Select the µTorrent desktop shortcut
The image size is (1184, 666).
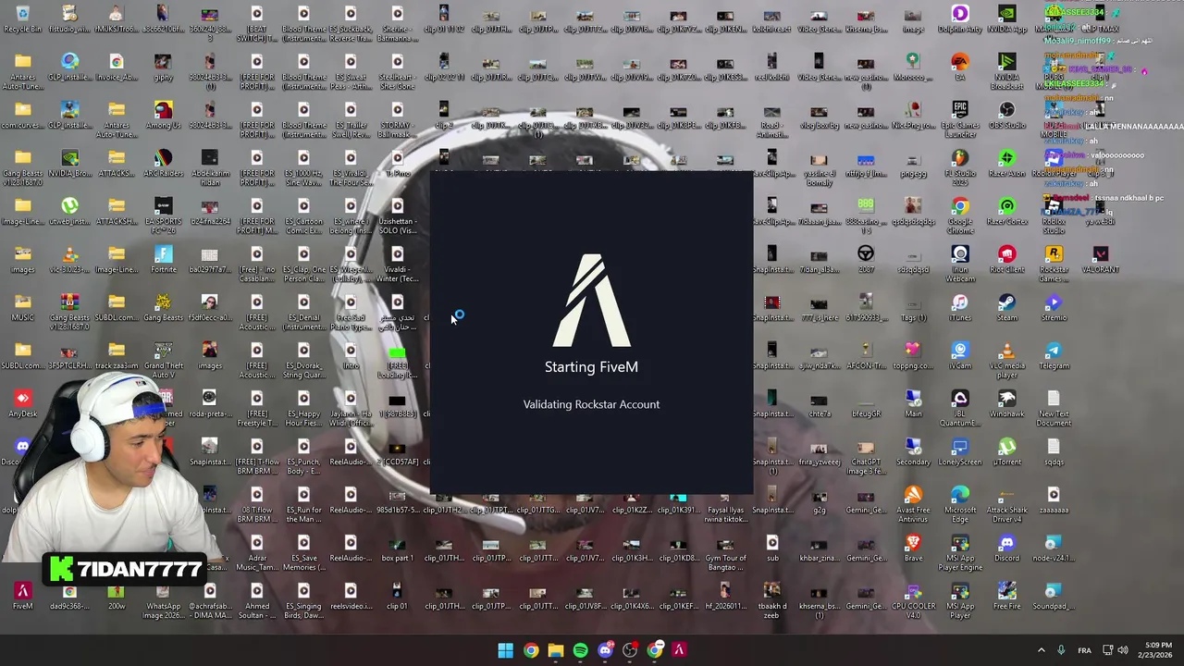[1006, 451]
